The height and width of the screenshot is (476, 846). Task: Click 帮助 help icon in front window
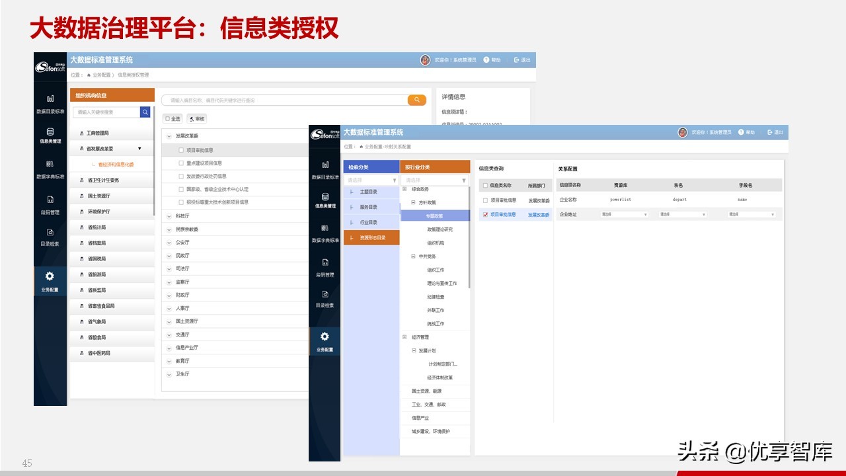click(x=742, y=132)
